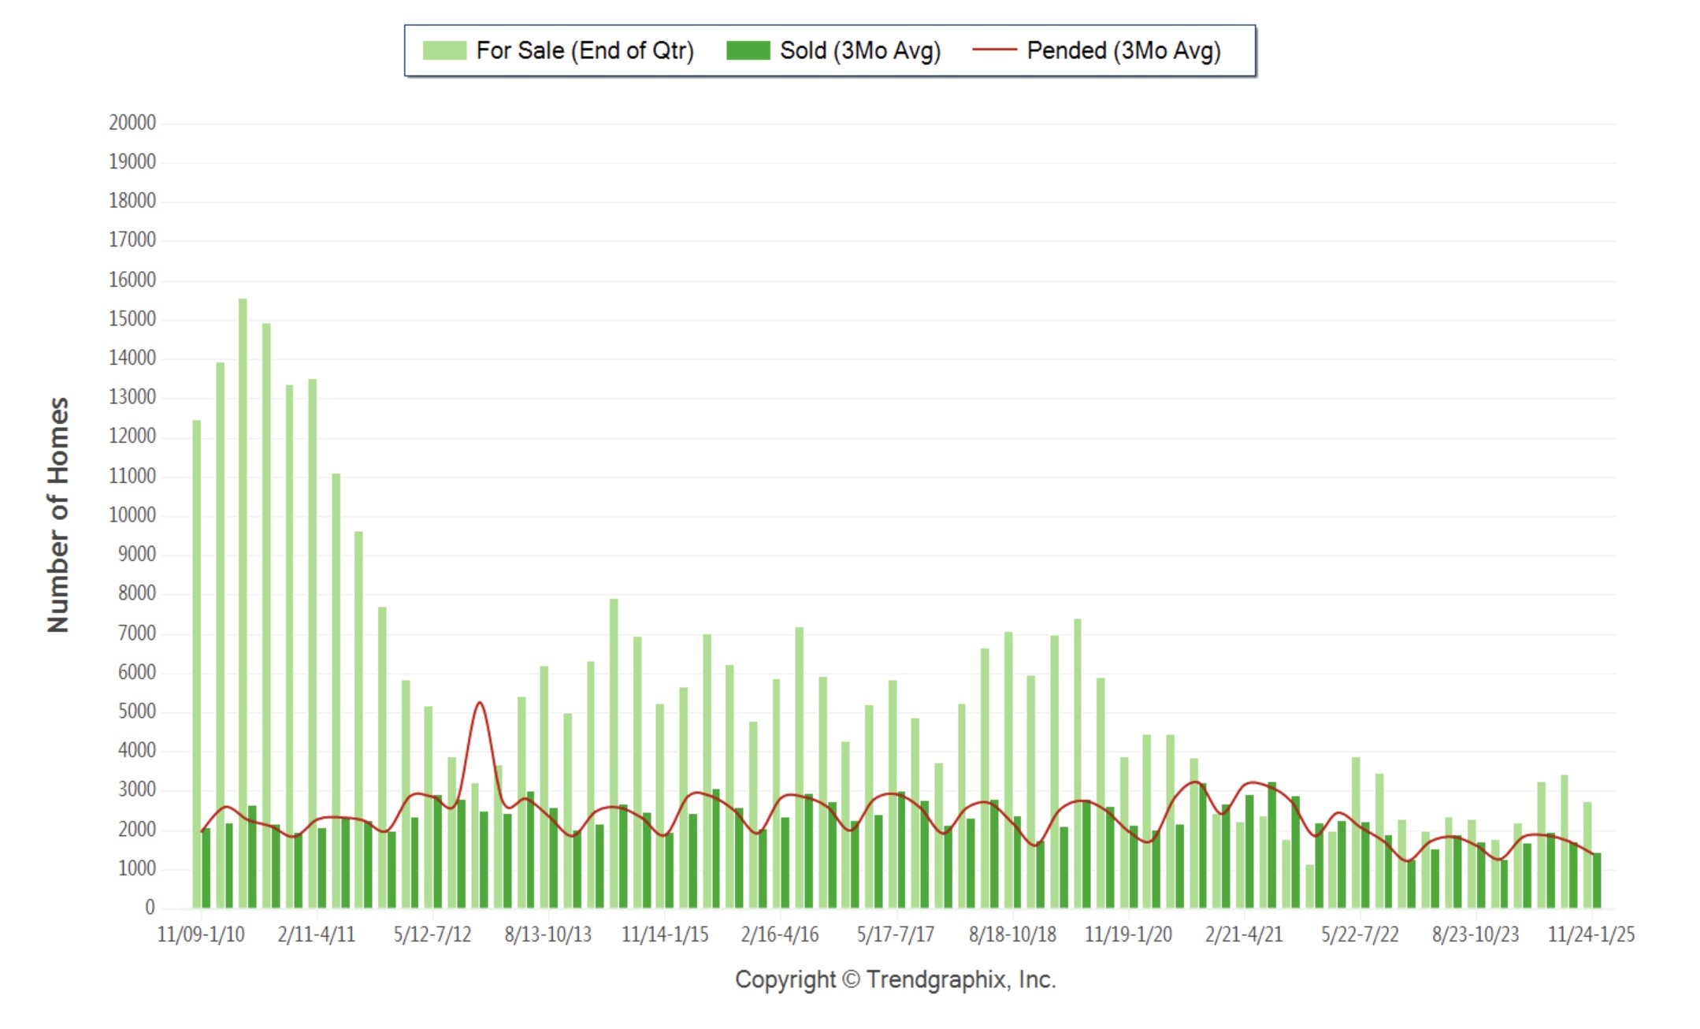Click the 0 y-axis label
The image size is (1700, 1029).
click(x=150, y=908)
